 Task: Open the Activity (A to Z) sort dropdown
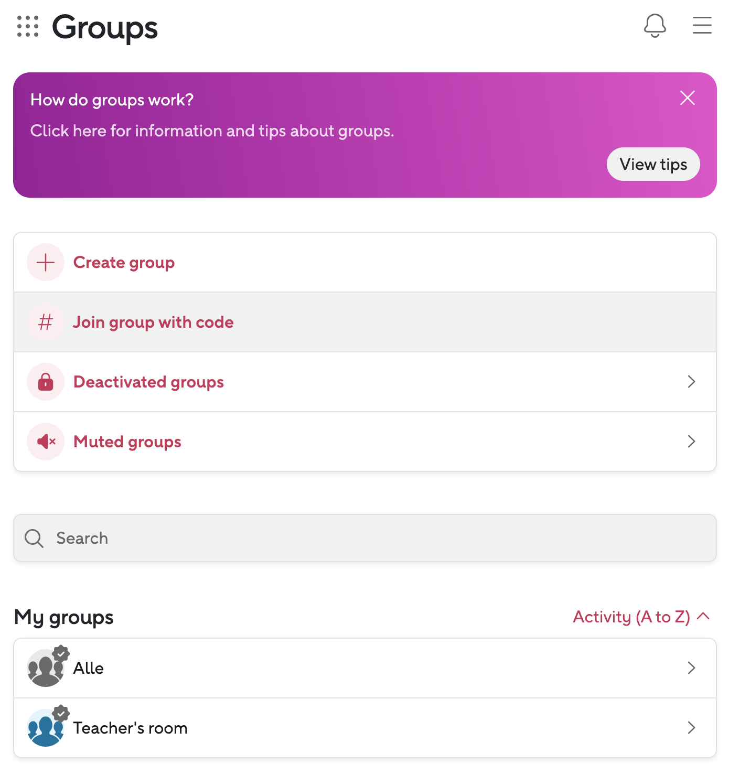[641, 617]
